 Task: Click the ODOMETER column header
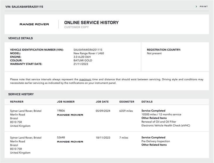click(x=127, y=102)
